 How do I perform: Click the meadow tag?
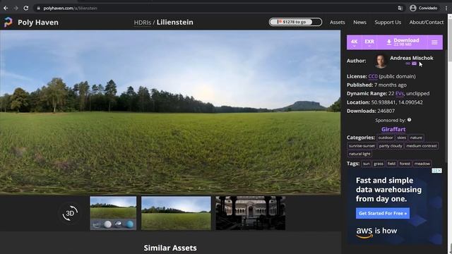tap(422, 164)
